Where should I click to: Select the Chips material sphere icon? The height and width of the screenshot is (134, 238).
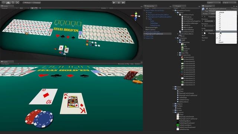pos(178,91)
